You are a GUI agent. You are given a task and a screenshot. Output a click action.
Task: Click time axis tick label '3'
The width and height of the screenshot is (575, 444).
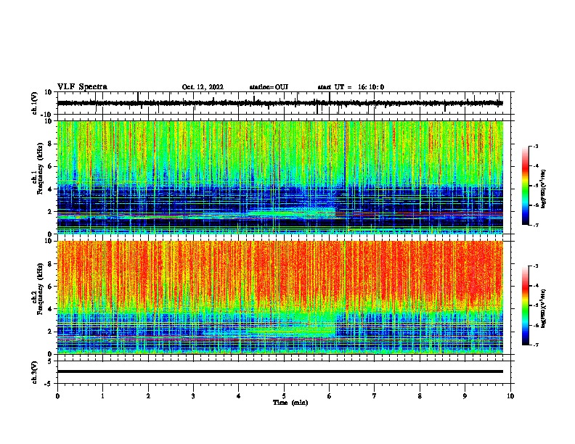pos(193,396)
